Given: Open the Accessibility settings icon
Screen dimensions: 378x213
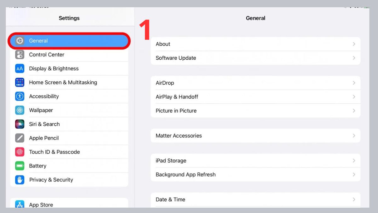Looking at the screenshot, I should tap(20, 96).
